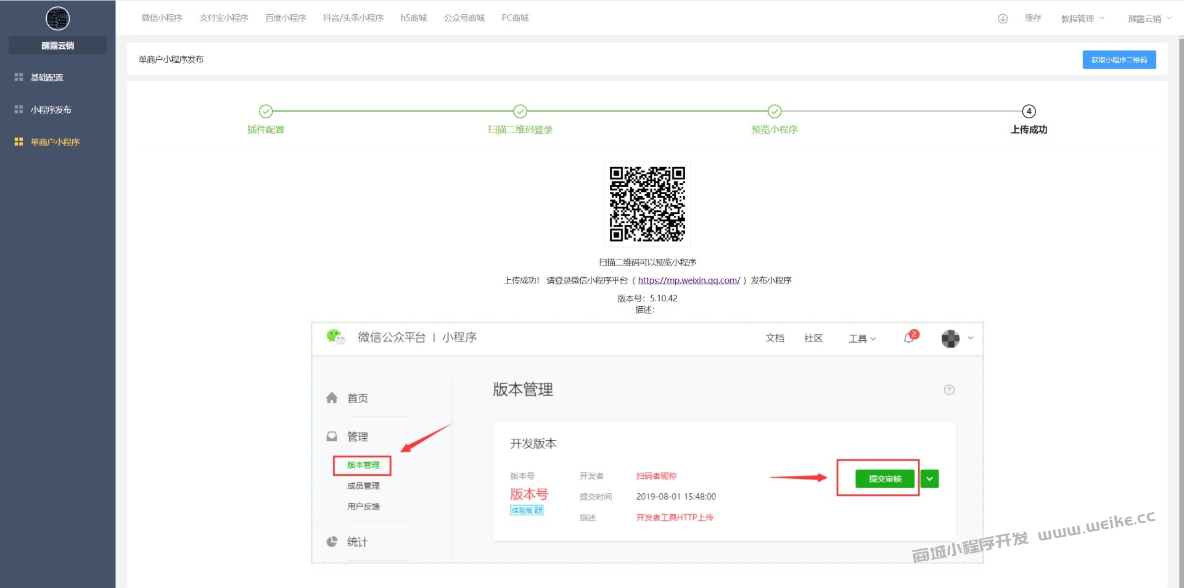The width and height of the screenshot is (1184, 588).
Task: Open the PC商城 tab
Action: coord(515,18)
